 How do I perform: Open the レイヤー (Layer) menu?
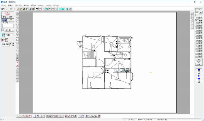click(41, 6)
